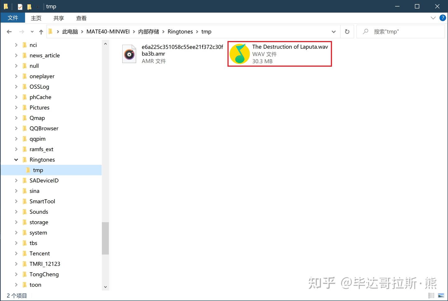Click the navigation pane scrollbar thumb
Image resolution: width=448 pixels, height=301 pixels.
tap(105, 238)
